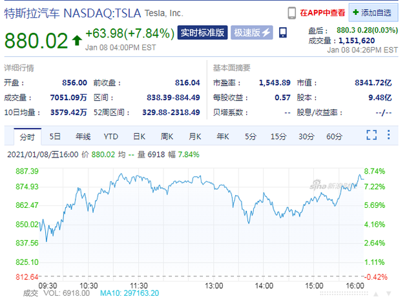Click the lightning icon on the 极速版 button
Screen dimensions: 407x297
pyautogui.click(x=266, y=33)
